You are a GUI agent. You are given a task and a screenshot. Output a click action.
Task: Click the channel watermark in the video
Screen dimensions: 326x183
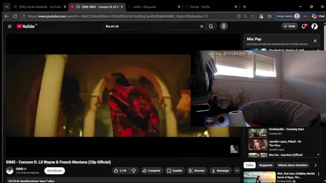coord(234,149)
